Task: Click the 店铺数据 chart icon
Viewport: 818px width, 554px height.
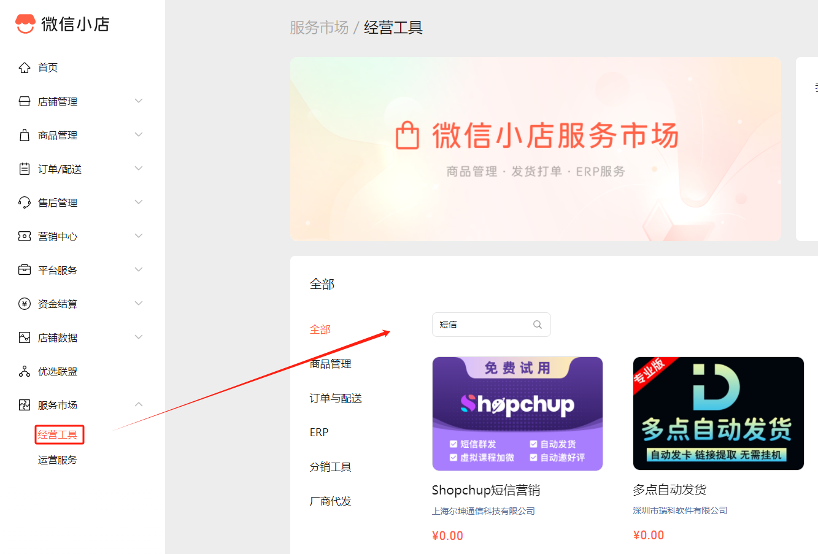Action: point(25,337)
